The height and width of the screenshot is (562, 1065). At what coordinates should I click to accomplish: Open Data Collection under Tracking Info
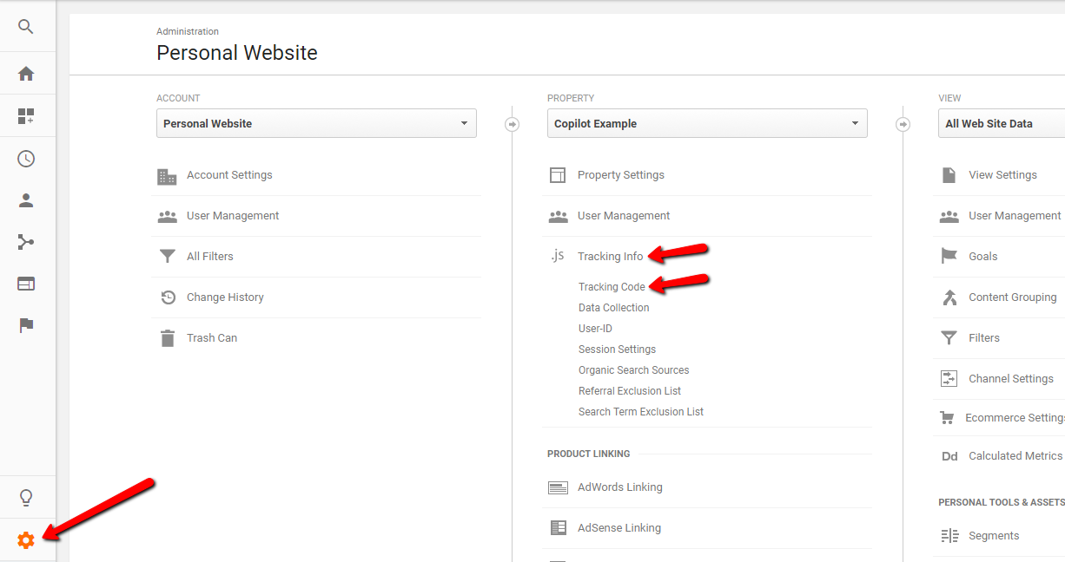[613, 308]
